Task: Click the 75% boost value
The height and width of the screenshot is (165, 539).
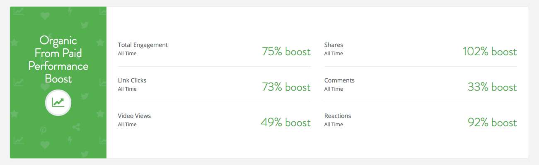Action: (x=286, y=52)
